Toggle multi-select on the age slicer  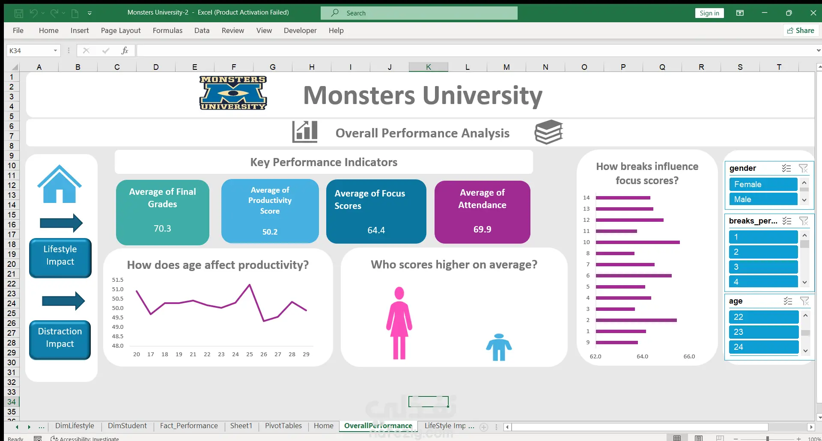coord(788,301)
